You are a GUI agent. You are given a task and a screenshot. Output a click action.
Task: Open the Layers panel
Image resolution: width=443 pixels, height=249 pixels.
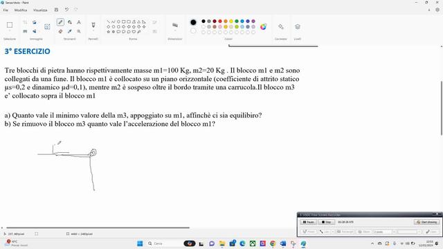coord(298,26)
